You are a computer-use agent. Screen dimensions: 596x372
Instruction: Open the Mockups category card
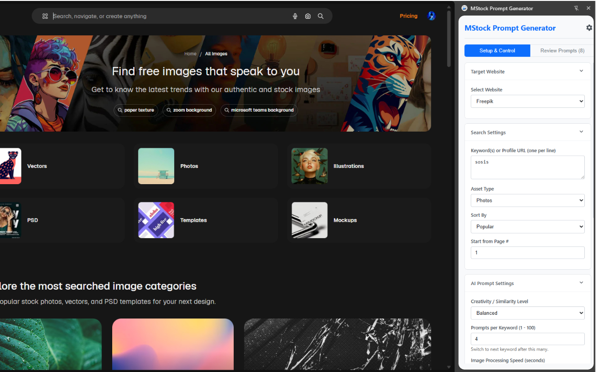click(359, 220)
